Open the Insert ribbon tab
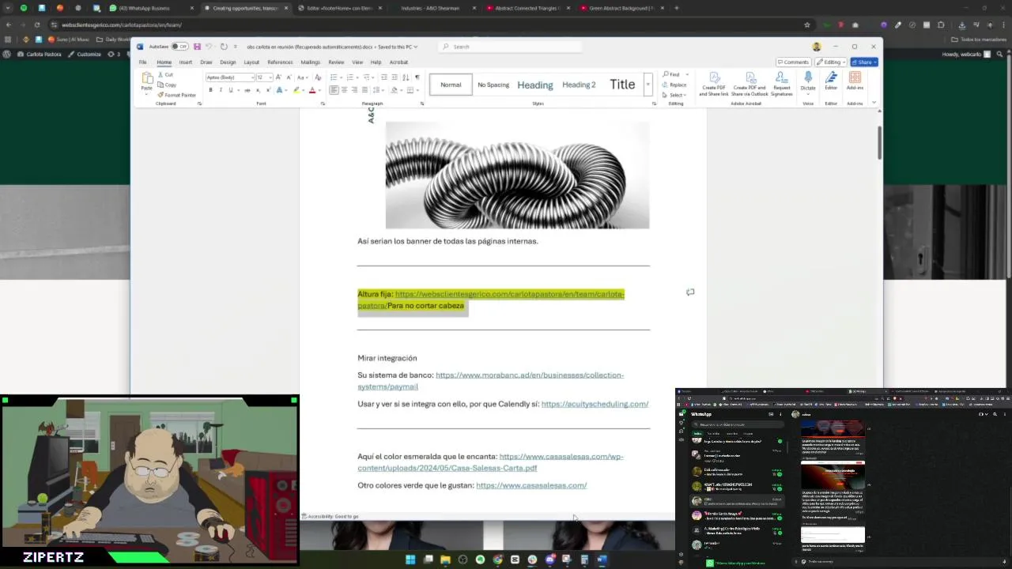The image size is (1012, 569). pos(185,62)
